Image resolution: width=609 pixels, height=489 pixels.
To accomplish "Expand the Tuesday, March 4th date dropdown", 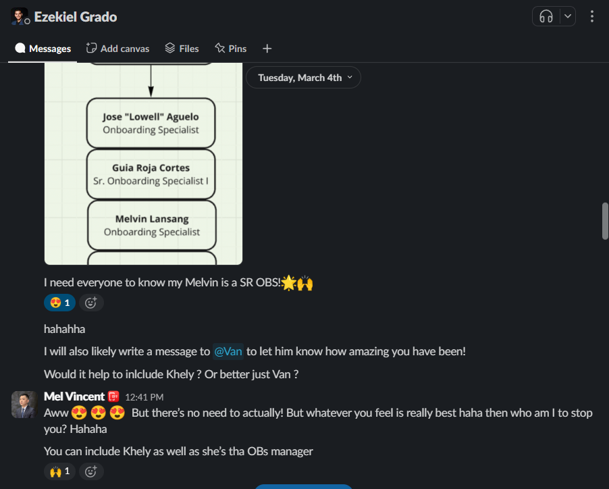I will [303, 78].
